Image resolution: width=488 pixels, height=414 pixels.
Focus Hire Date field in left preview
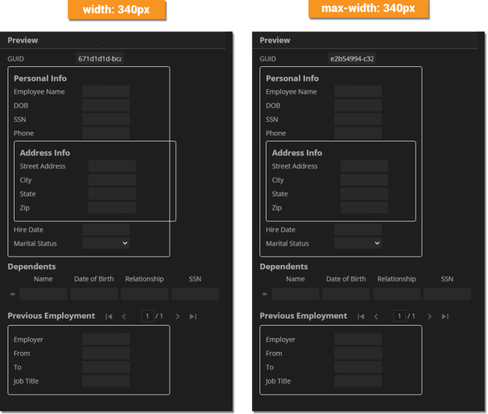coord(106,230)
